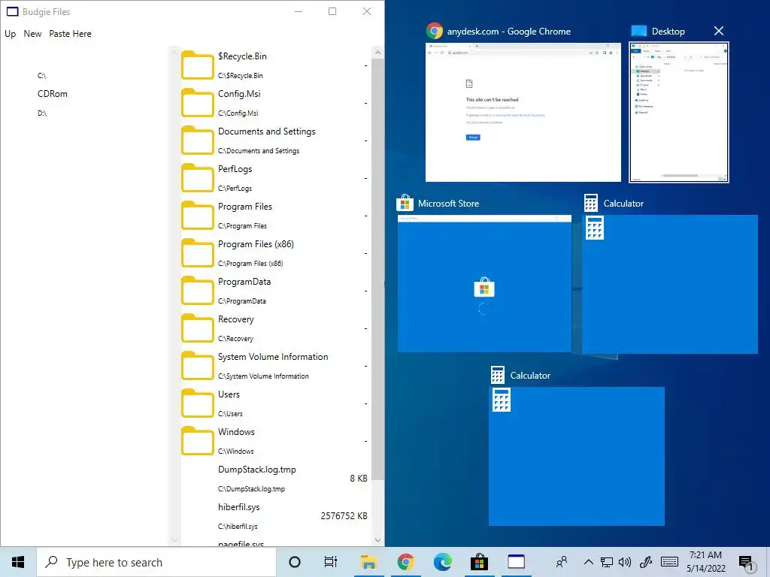Screen dimensions: 770x577
Task: Open the $Recycle.Bin folder icon
Action: tap(198, 66)
